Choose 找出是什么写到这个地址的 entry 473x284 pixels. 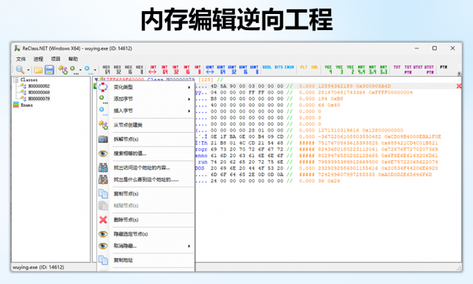pos(146,179)
